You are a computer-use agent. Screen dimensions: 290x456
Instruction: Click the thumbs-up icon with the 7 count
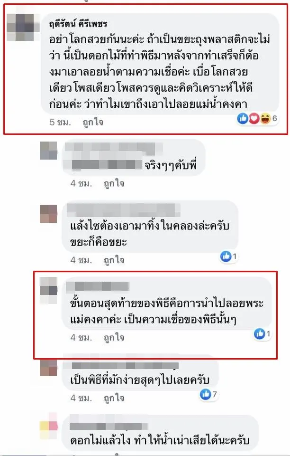point(206,394)
